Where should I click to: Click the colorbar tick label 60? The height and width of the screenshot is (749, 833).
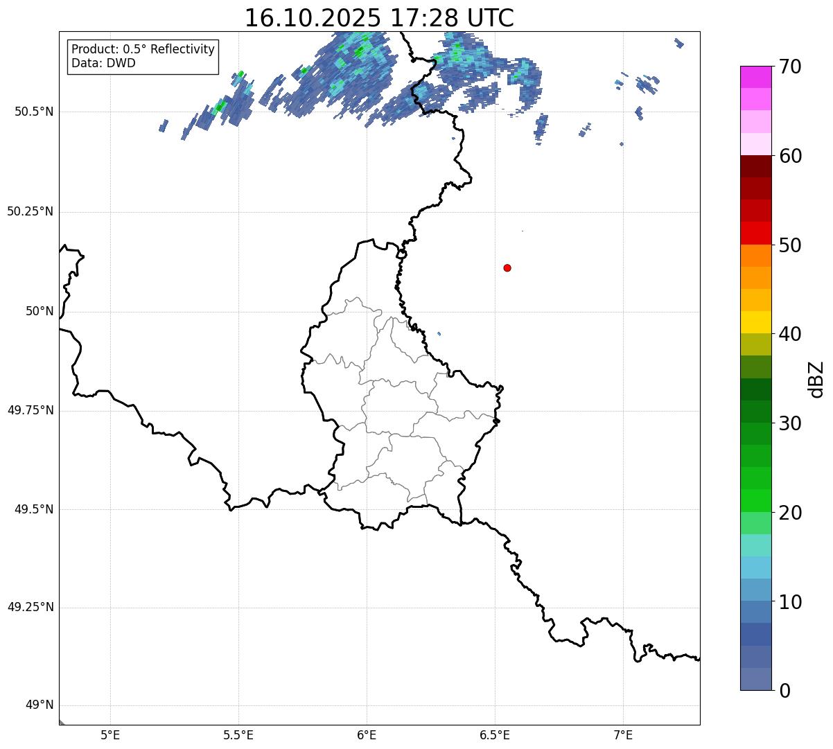789,156
